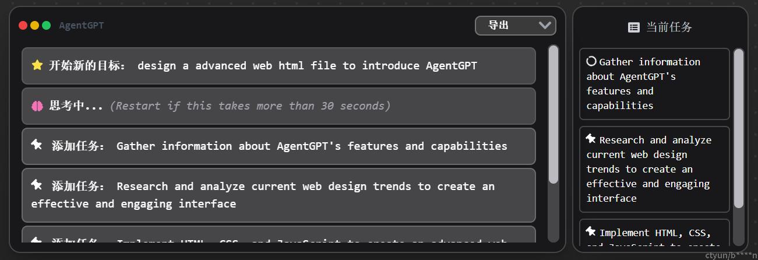758x260 pixels.
Task: Click the 思考中 restart hint message
Action: pyautogui.click(x=278, y=106)
